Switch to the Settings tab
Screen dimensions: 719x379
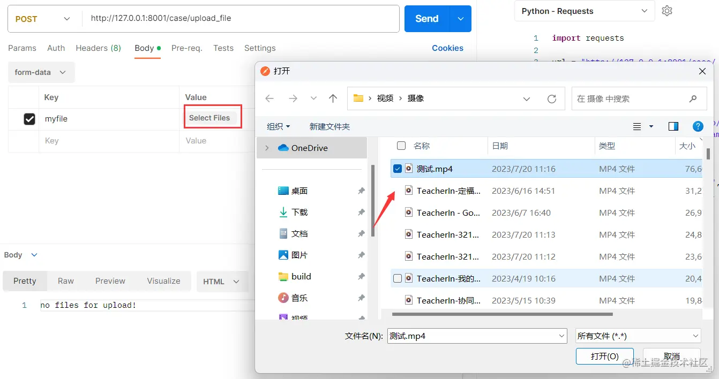point(260,48)
